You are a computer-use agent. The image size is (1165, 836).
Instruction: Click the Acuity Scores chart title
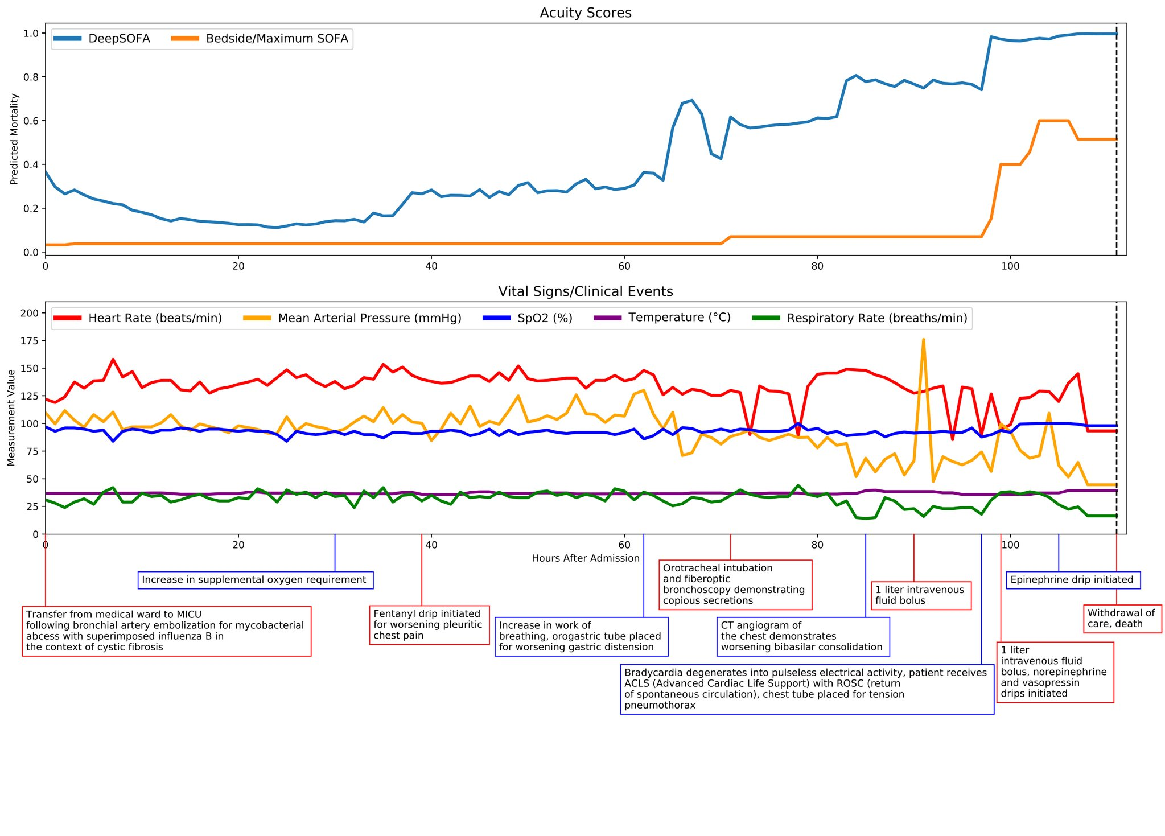(x=585, y=13)
